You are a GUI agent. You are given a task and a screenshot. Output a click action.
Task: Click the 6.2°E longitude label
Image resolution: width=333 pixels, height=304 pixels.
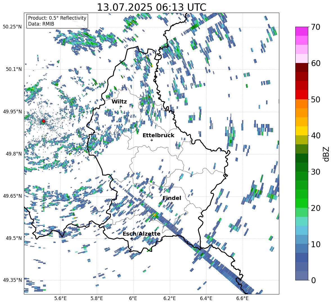[x=170, y=298]
